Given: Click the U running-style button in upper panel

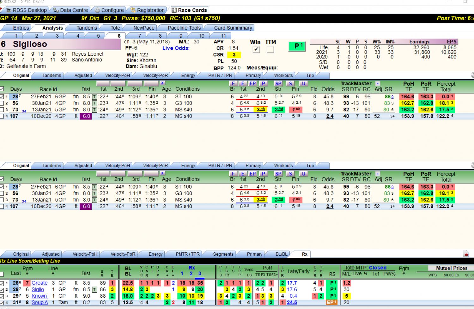Looking at the screenshot, I should pos(303,83).
